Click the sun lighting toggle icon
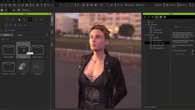This screenshot has height=110, width=195. click(x=112, y=5)
